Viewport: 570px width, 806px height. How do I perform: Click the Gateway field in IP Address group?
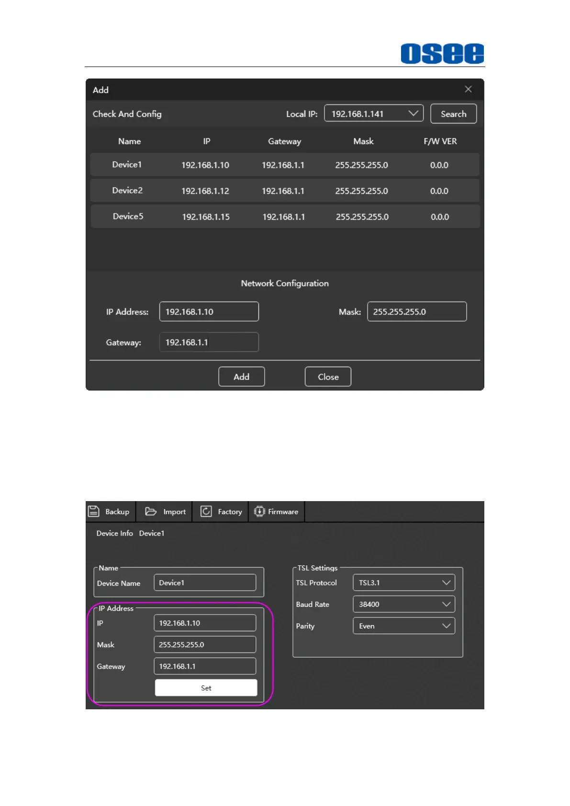point(205,666)
